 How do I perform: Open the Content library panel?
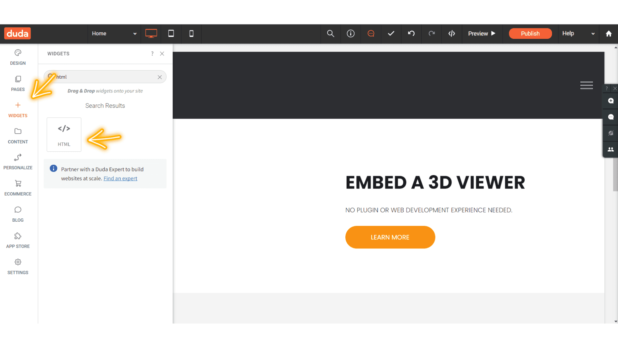pyautogui.click(x=18, y=135)
